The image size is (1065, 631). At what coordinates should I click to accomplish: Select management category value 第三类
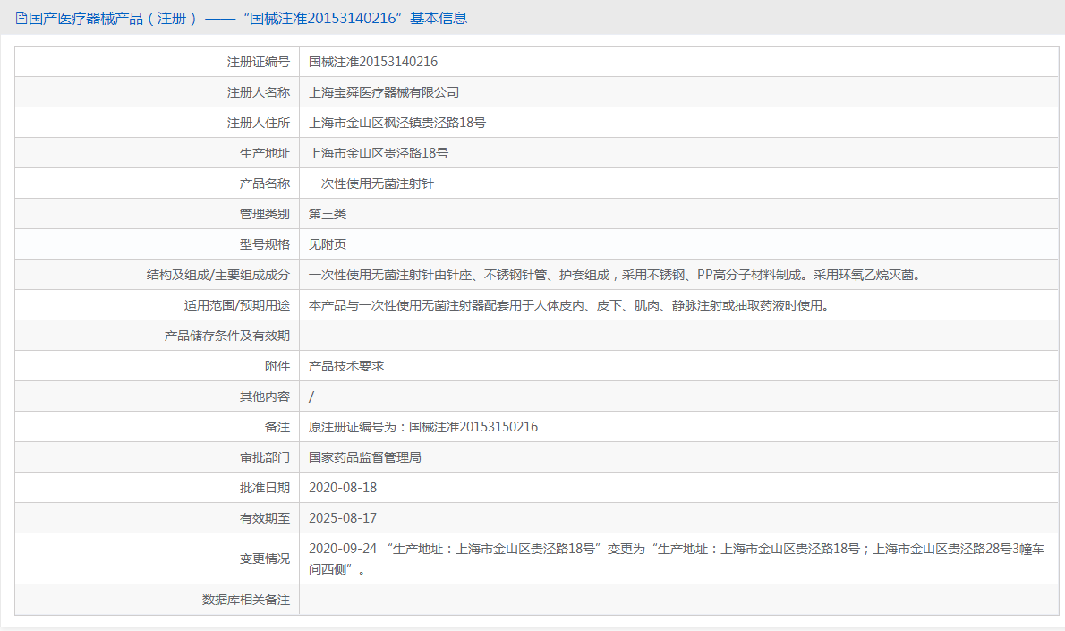(328, 214)
